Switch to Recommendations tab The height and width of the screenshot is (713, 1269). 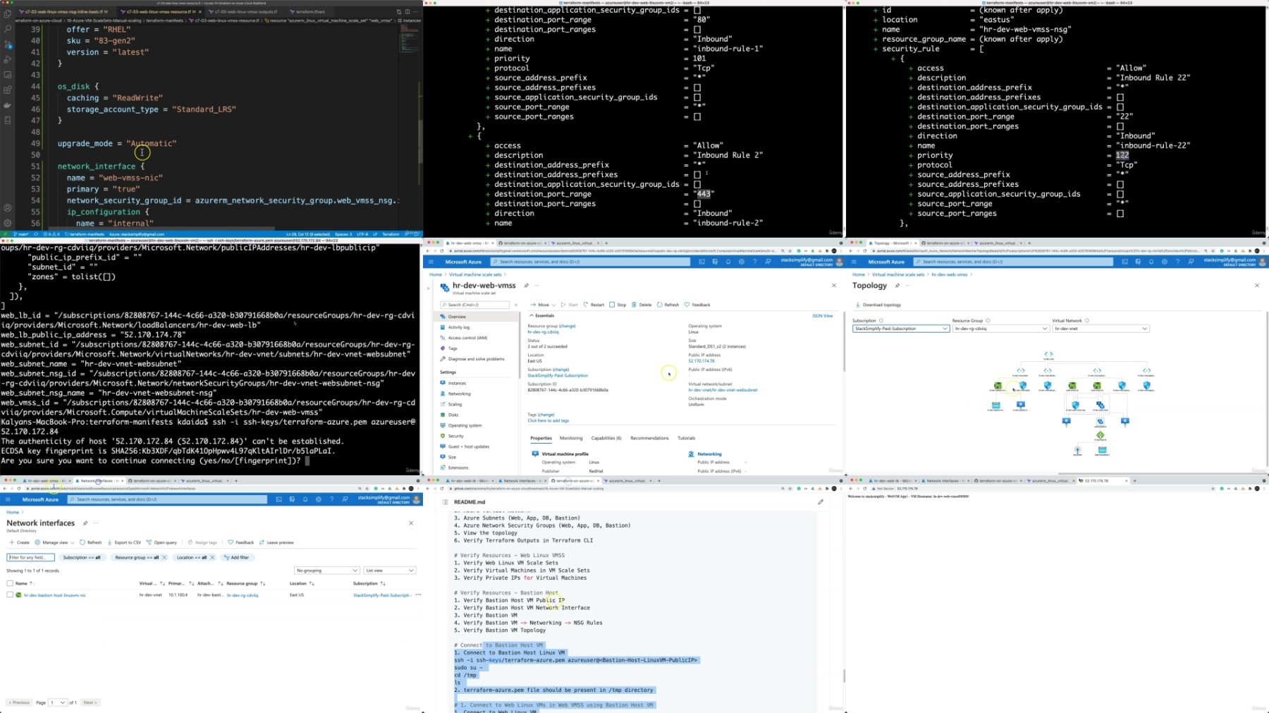(x=649, y=438)
